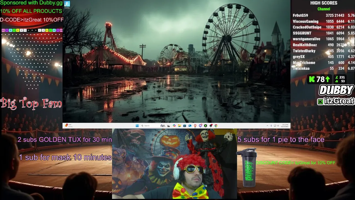Click the TwistedDarky high score row
Image resolution: width=355 pixels, height=200 pixels.
[324, 51]
